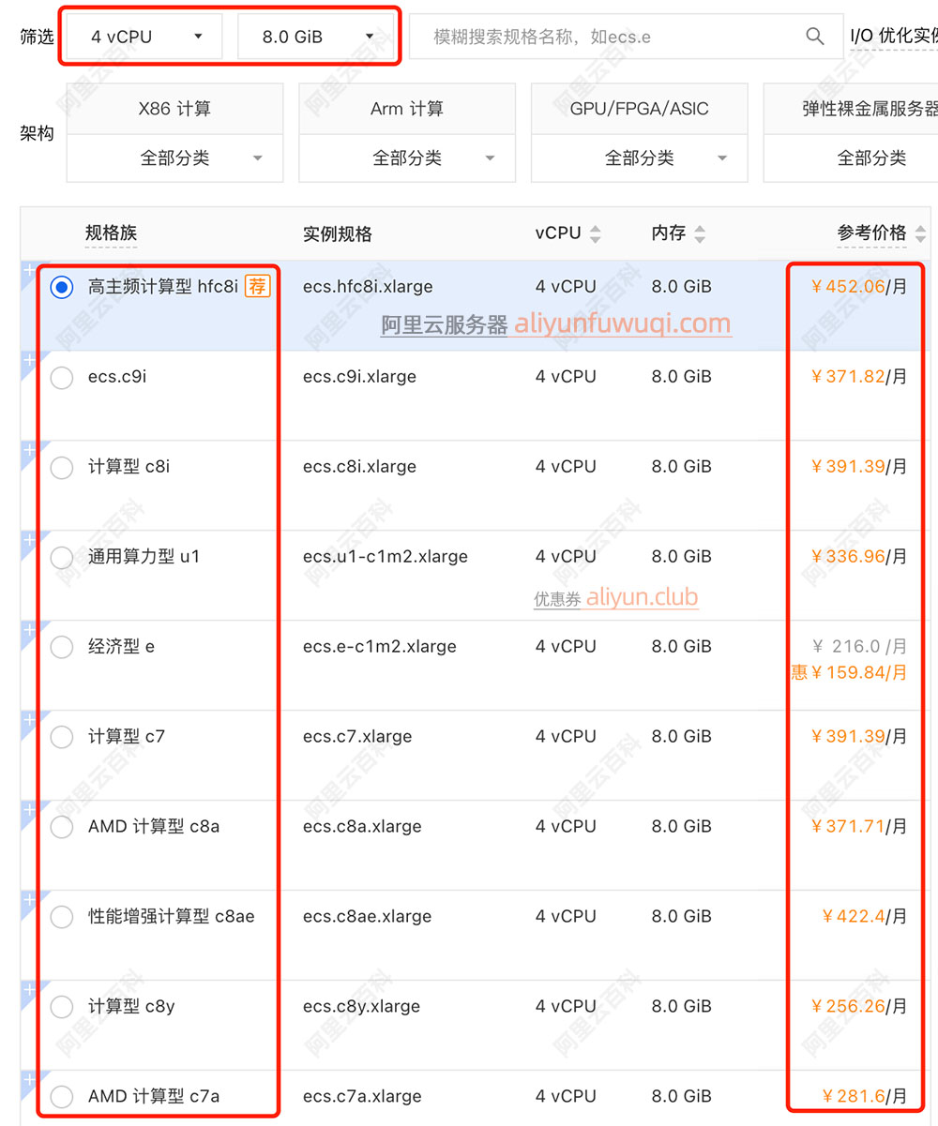Select the AMD 计算型 c7a radio button

(x=62, y=1097)
